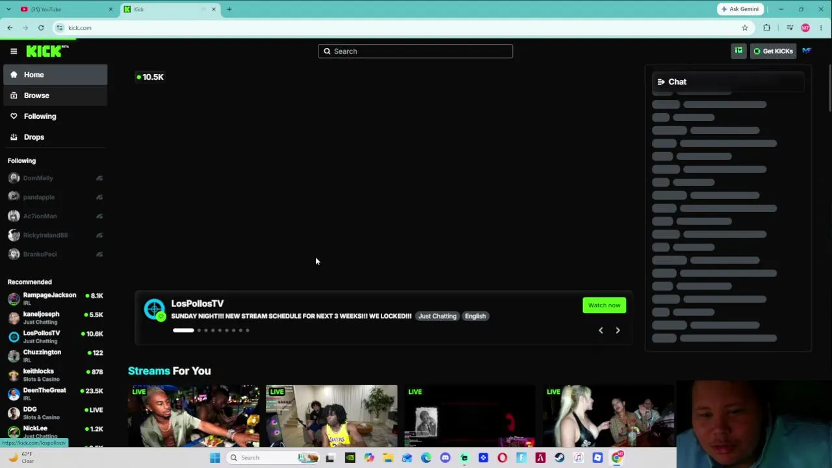
Task: Click the page vertical scrollbar
Action: coord(829,88)
